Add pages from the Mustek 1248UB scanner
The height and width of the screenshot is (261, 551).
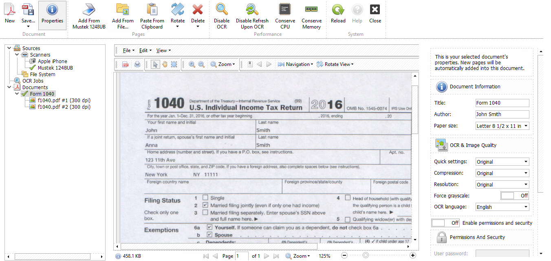[x=89, y=16]
